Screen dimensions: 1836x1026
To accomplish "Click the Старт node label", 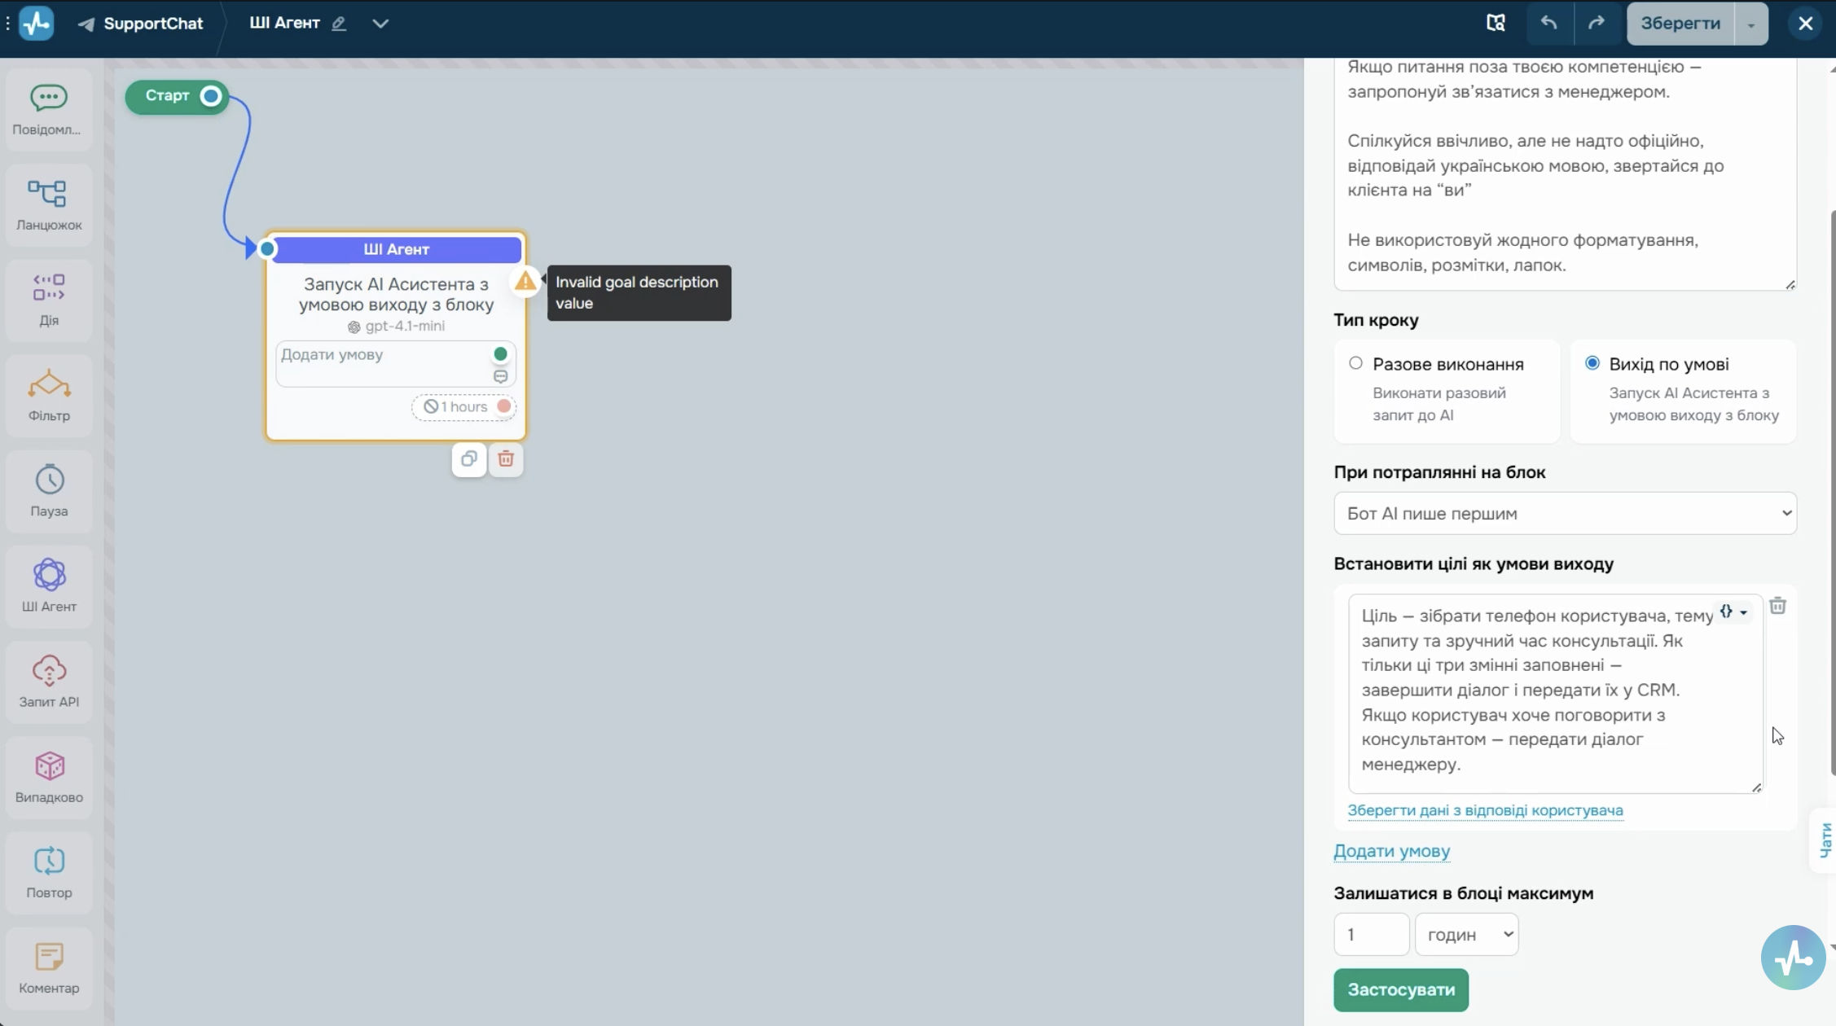I will click(x=167, y=96).
